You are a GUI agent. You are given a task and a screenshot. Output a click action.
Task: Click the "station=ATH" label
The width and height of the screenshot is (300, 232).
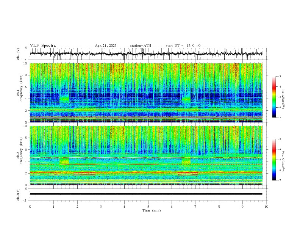[x=141, y=45]
